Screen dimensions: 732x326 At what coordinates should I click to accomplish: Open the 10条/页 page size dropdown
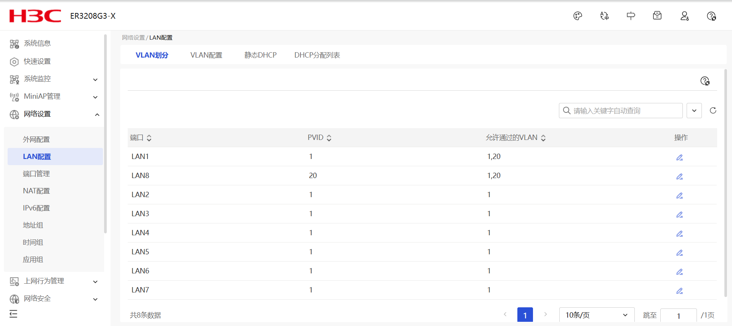[596, 315]
